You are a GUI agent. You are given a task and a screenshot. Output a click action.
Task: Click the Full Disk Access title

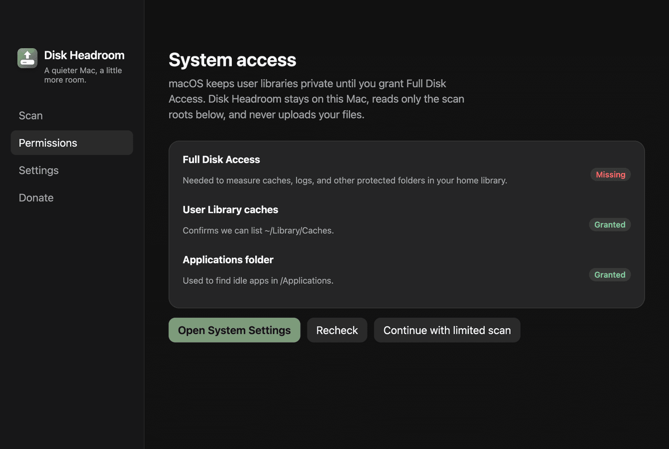pyautogui.click(x=221, y=159)
